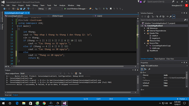The height and width of the screenshot is (106, 189).
Task: Click the Find in Files toolbar icon
Action: pyautogui.click(x=90, y=9)
